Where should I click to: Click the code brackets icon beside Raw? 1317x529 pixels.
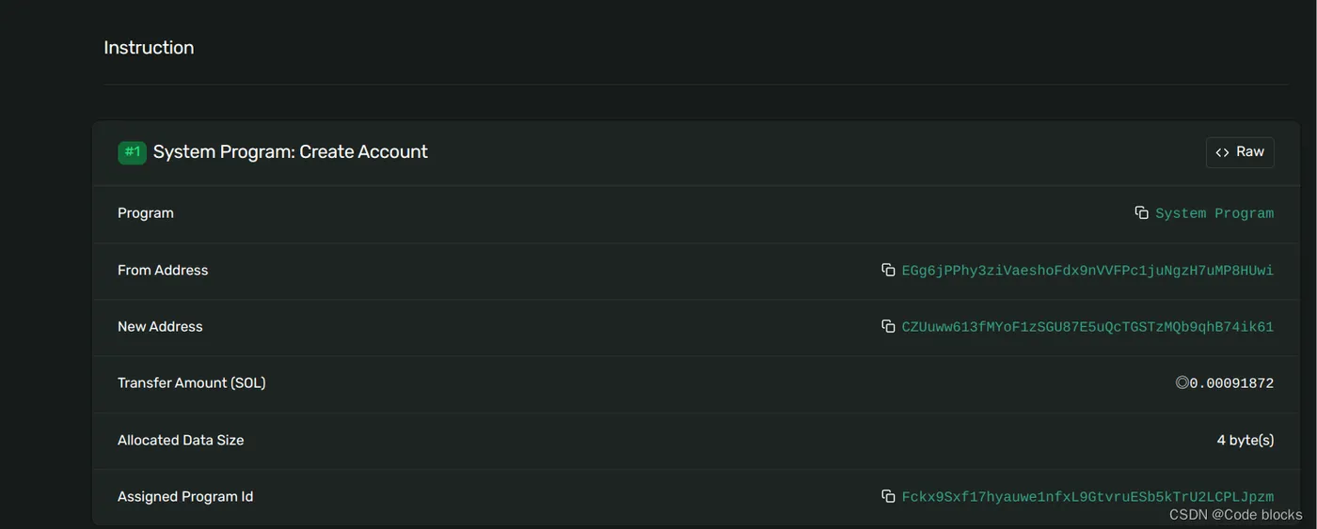point(1223,152)
